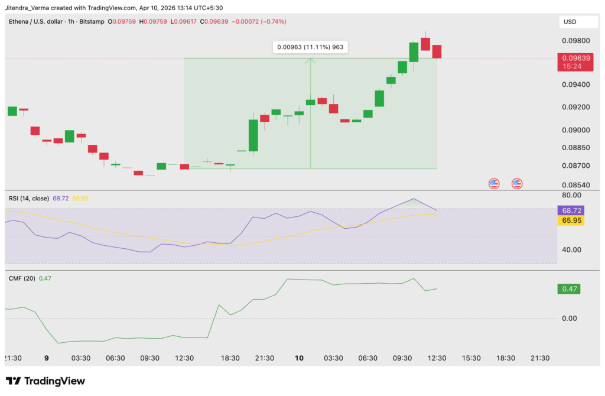605x396 pixels.
Task: Click the TradingView logo at bottom left
Action: [x=45, y=381]
